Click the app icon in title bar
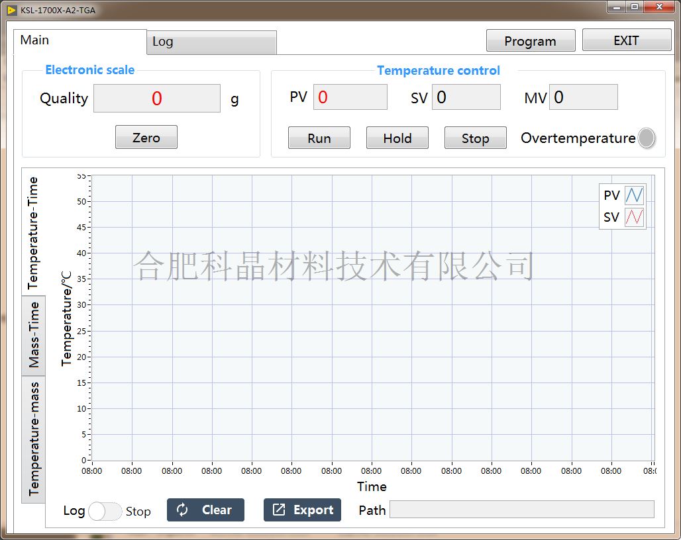Screen dimensions: 681x540 (x=11, y=9)
